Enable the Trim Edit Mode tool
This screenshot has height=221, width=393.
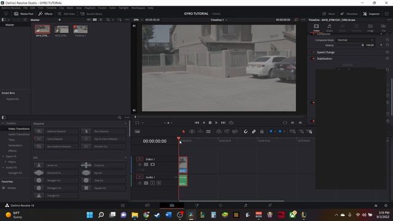192,131
